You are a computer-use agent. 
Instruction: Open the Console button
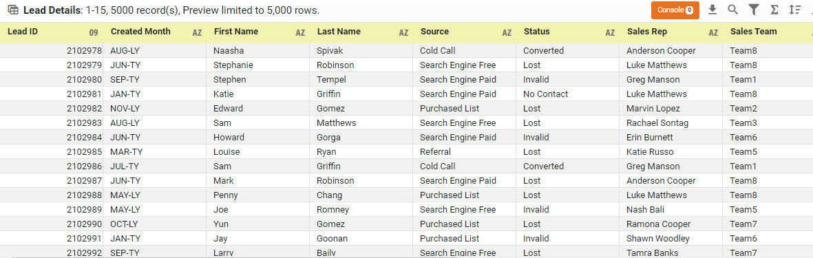pos(675,10)
